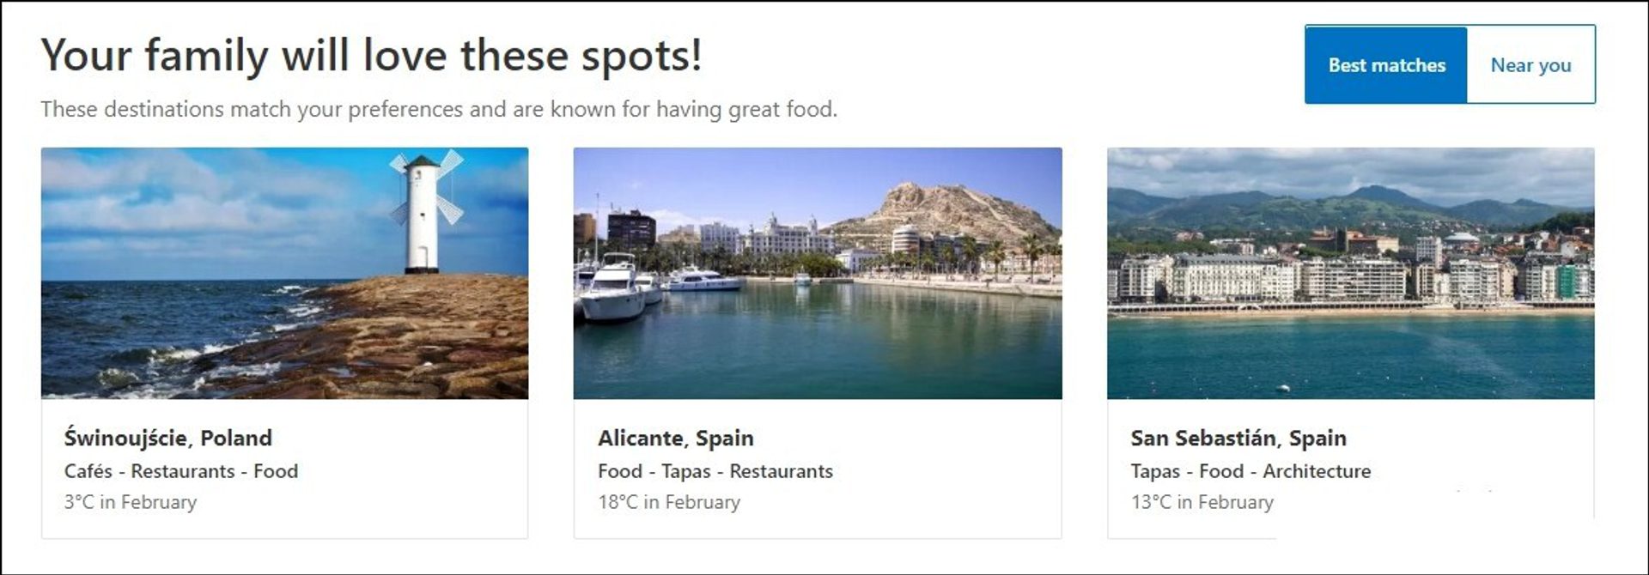The image size is (1649, 575).
Task: Click the 3°C in February temperature label
Action: pos(131,502)
